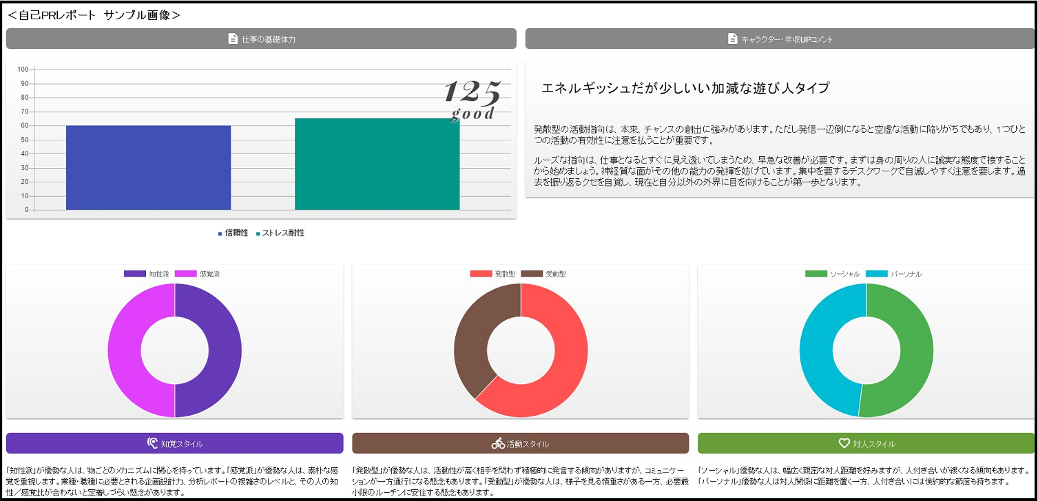
Task: Click the blue 信頼性 bar in chart
Action: pos(148,167)
